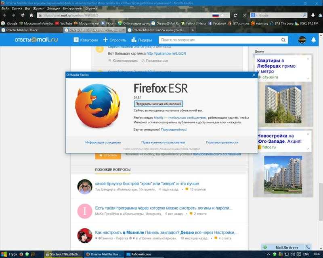Open the Fallout 3 Nexus bookmark
Screen dimensions: 323x258
pos(194,23)
